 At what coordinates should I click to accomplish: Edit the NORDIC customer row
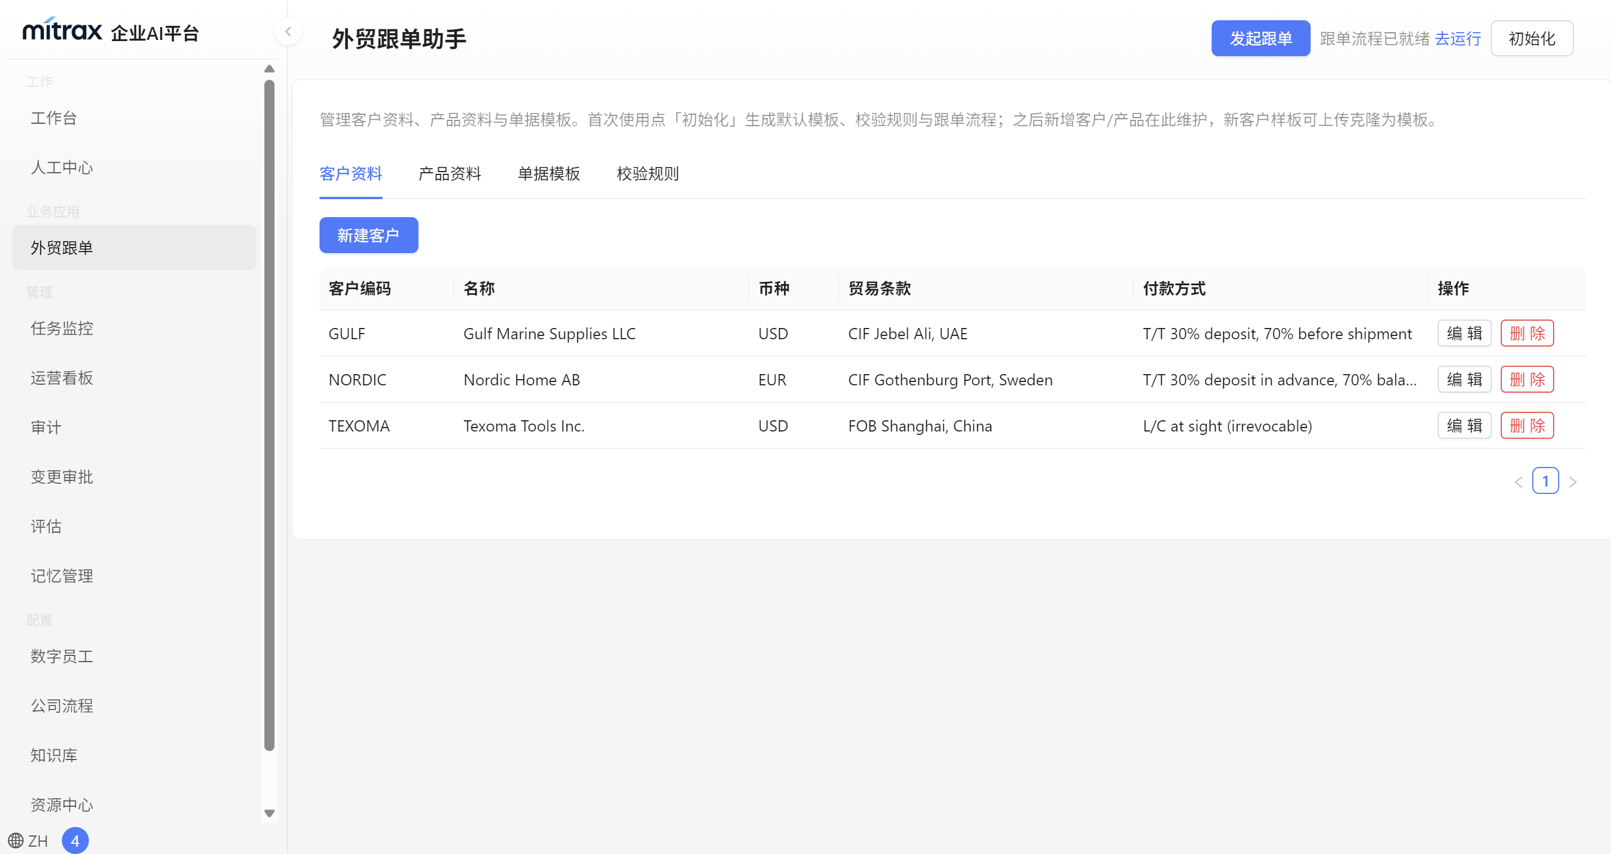1464,380
